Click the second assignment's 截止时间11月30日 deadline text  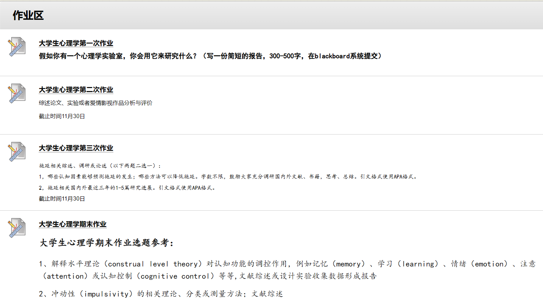(x=62, y=116)
